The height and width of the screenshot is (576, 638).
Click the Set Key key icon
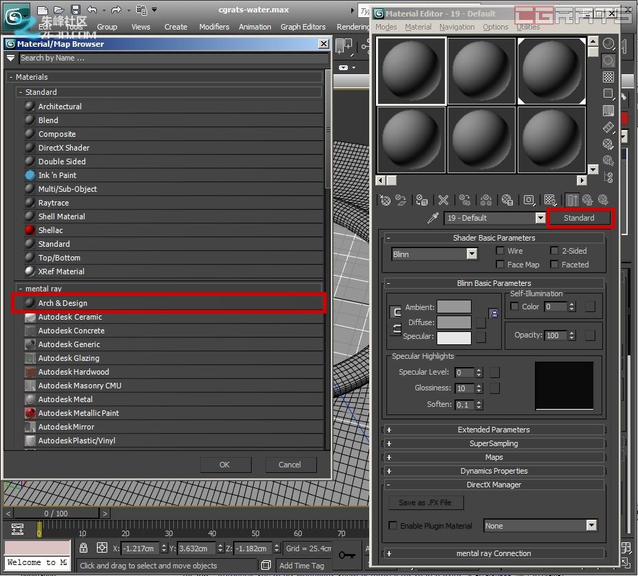click(346, 555)
